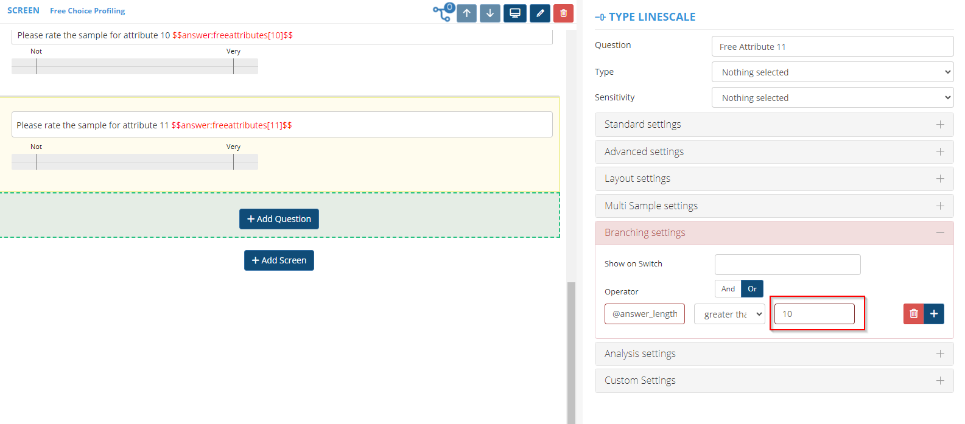Delete screen using top red trash icon
The height and width of the screenshot is (424, 965).
coord(563,13)
